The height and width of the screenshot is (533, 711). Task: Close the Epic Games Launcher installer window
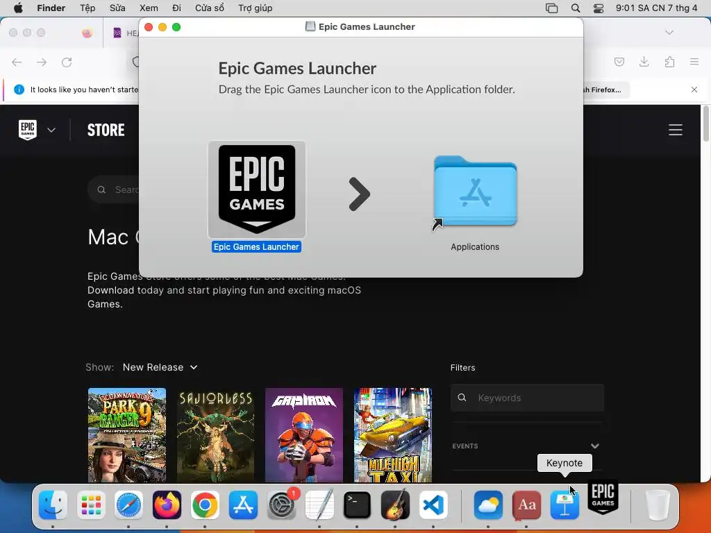coord(149,27)
